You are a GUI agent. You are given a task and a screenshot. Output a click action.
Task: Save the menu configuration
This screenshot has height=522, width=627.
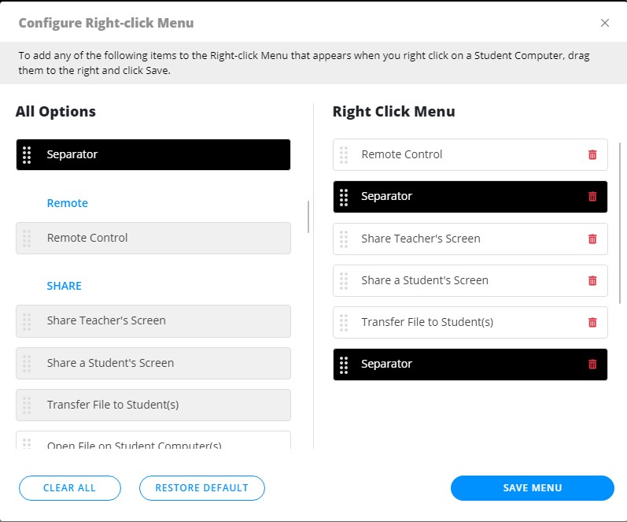pos(532,488)
